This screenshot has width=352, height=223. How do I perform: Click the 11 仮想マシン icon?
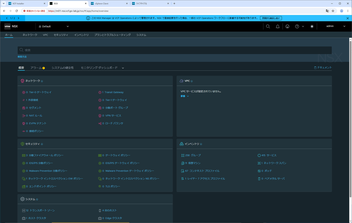coord(182,163)
